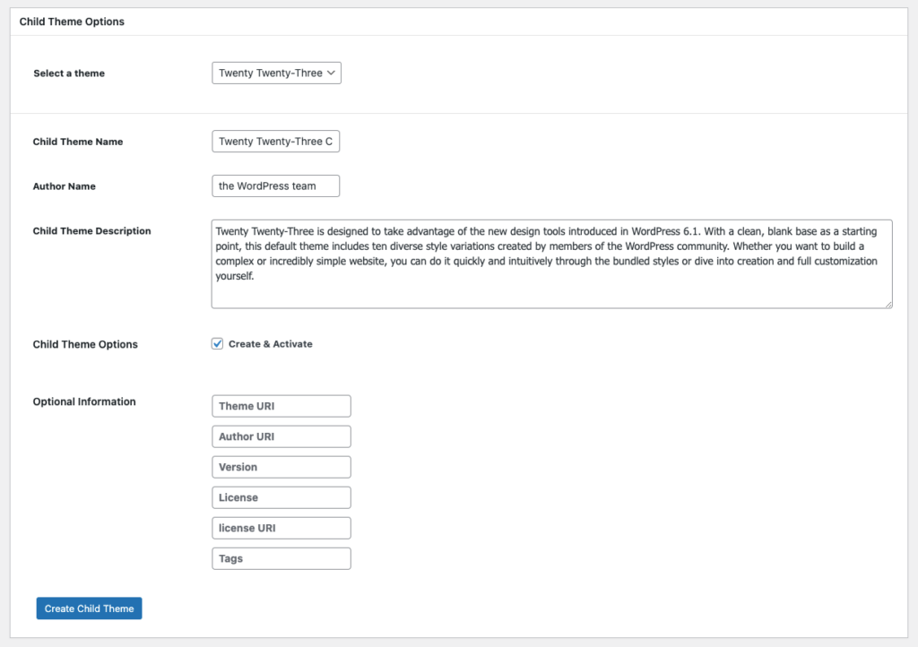This screenshot has height=647, width=918.
Task: Focus the License input field
Action: (281, 496)
